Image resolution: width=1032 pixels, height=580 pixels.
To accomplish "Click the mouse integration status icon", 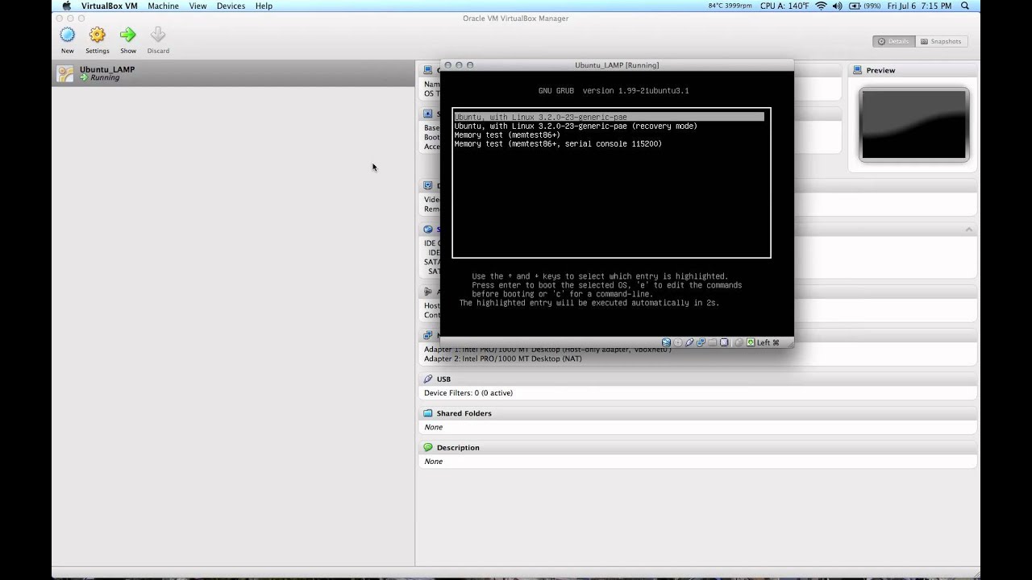I will tap(739, 342).
